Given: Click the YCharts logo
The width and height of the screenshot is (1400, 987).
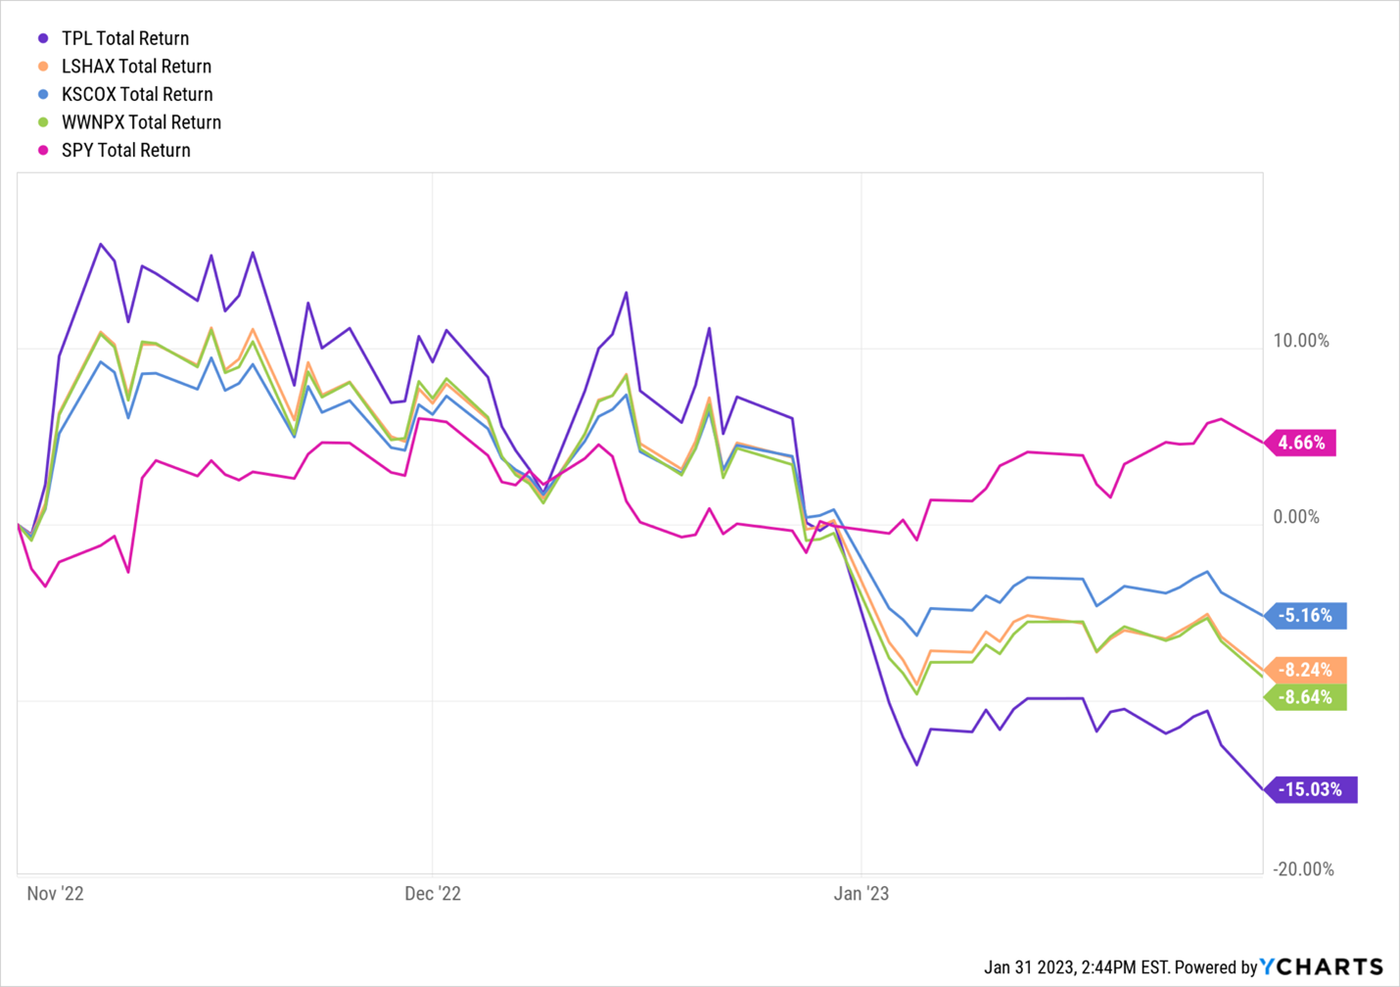Looking at the screenshot, I should point(1322,967).
